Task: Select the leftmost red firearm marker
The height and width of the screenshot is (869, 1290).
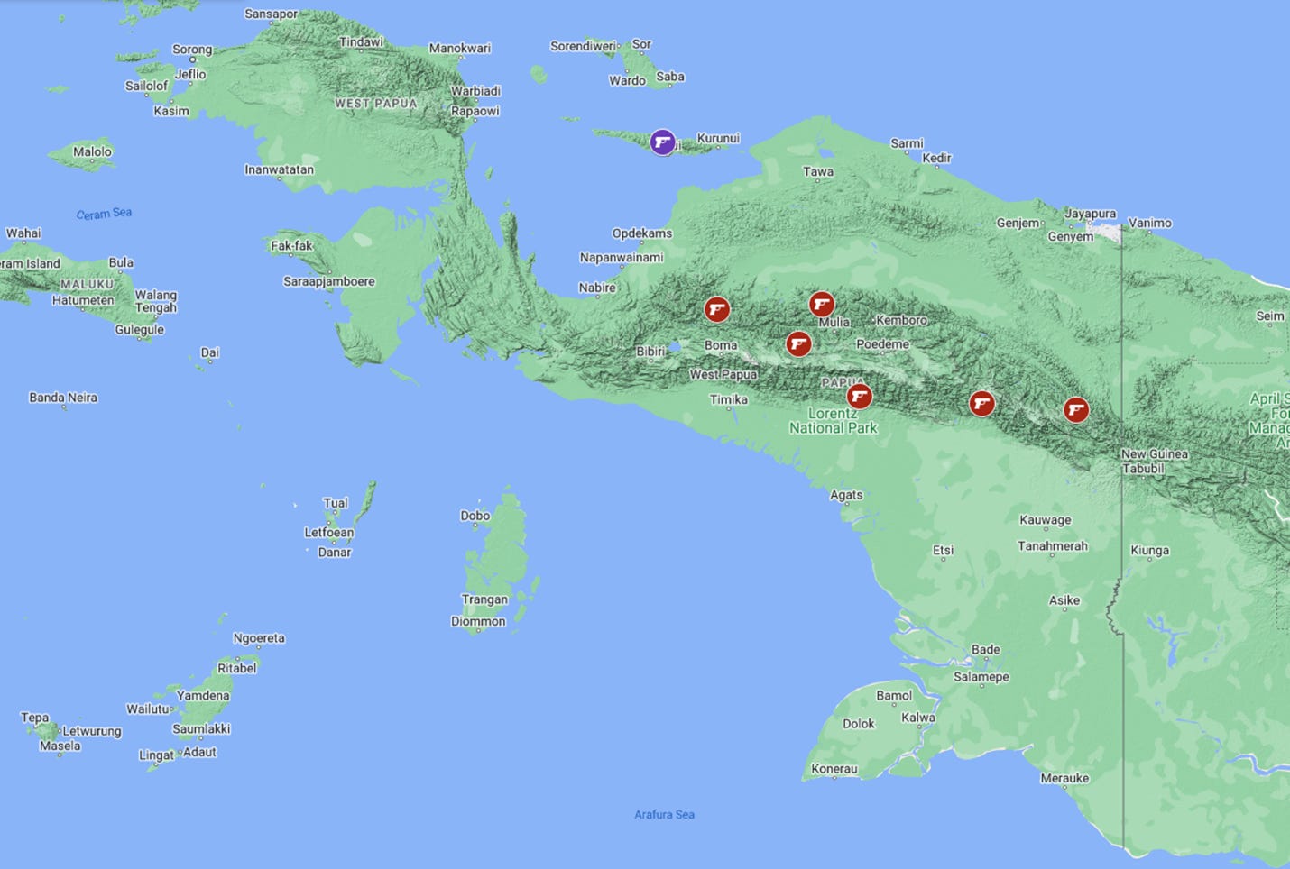Action: coord(716,308)
